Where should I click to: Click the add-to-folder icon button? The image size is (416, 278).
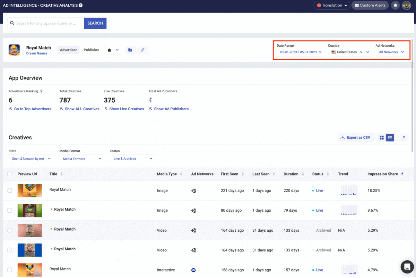tap(130, 50)
